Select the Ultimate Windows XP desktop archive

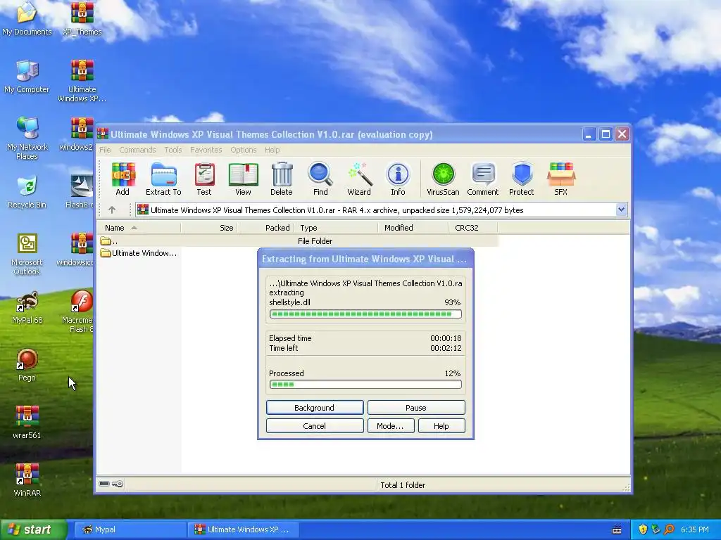[x=82, y=81]
